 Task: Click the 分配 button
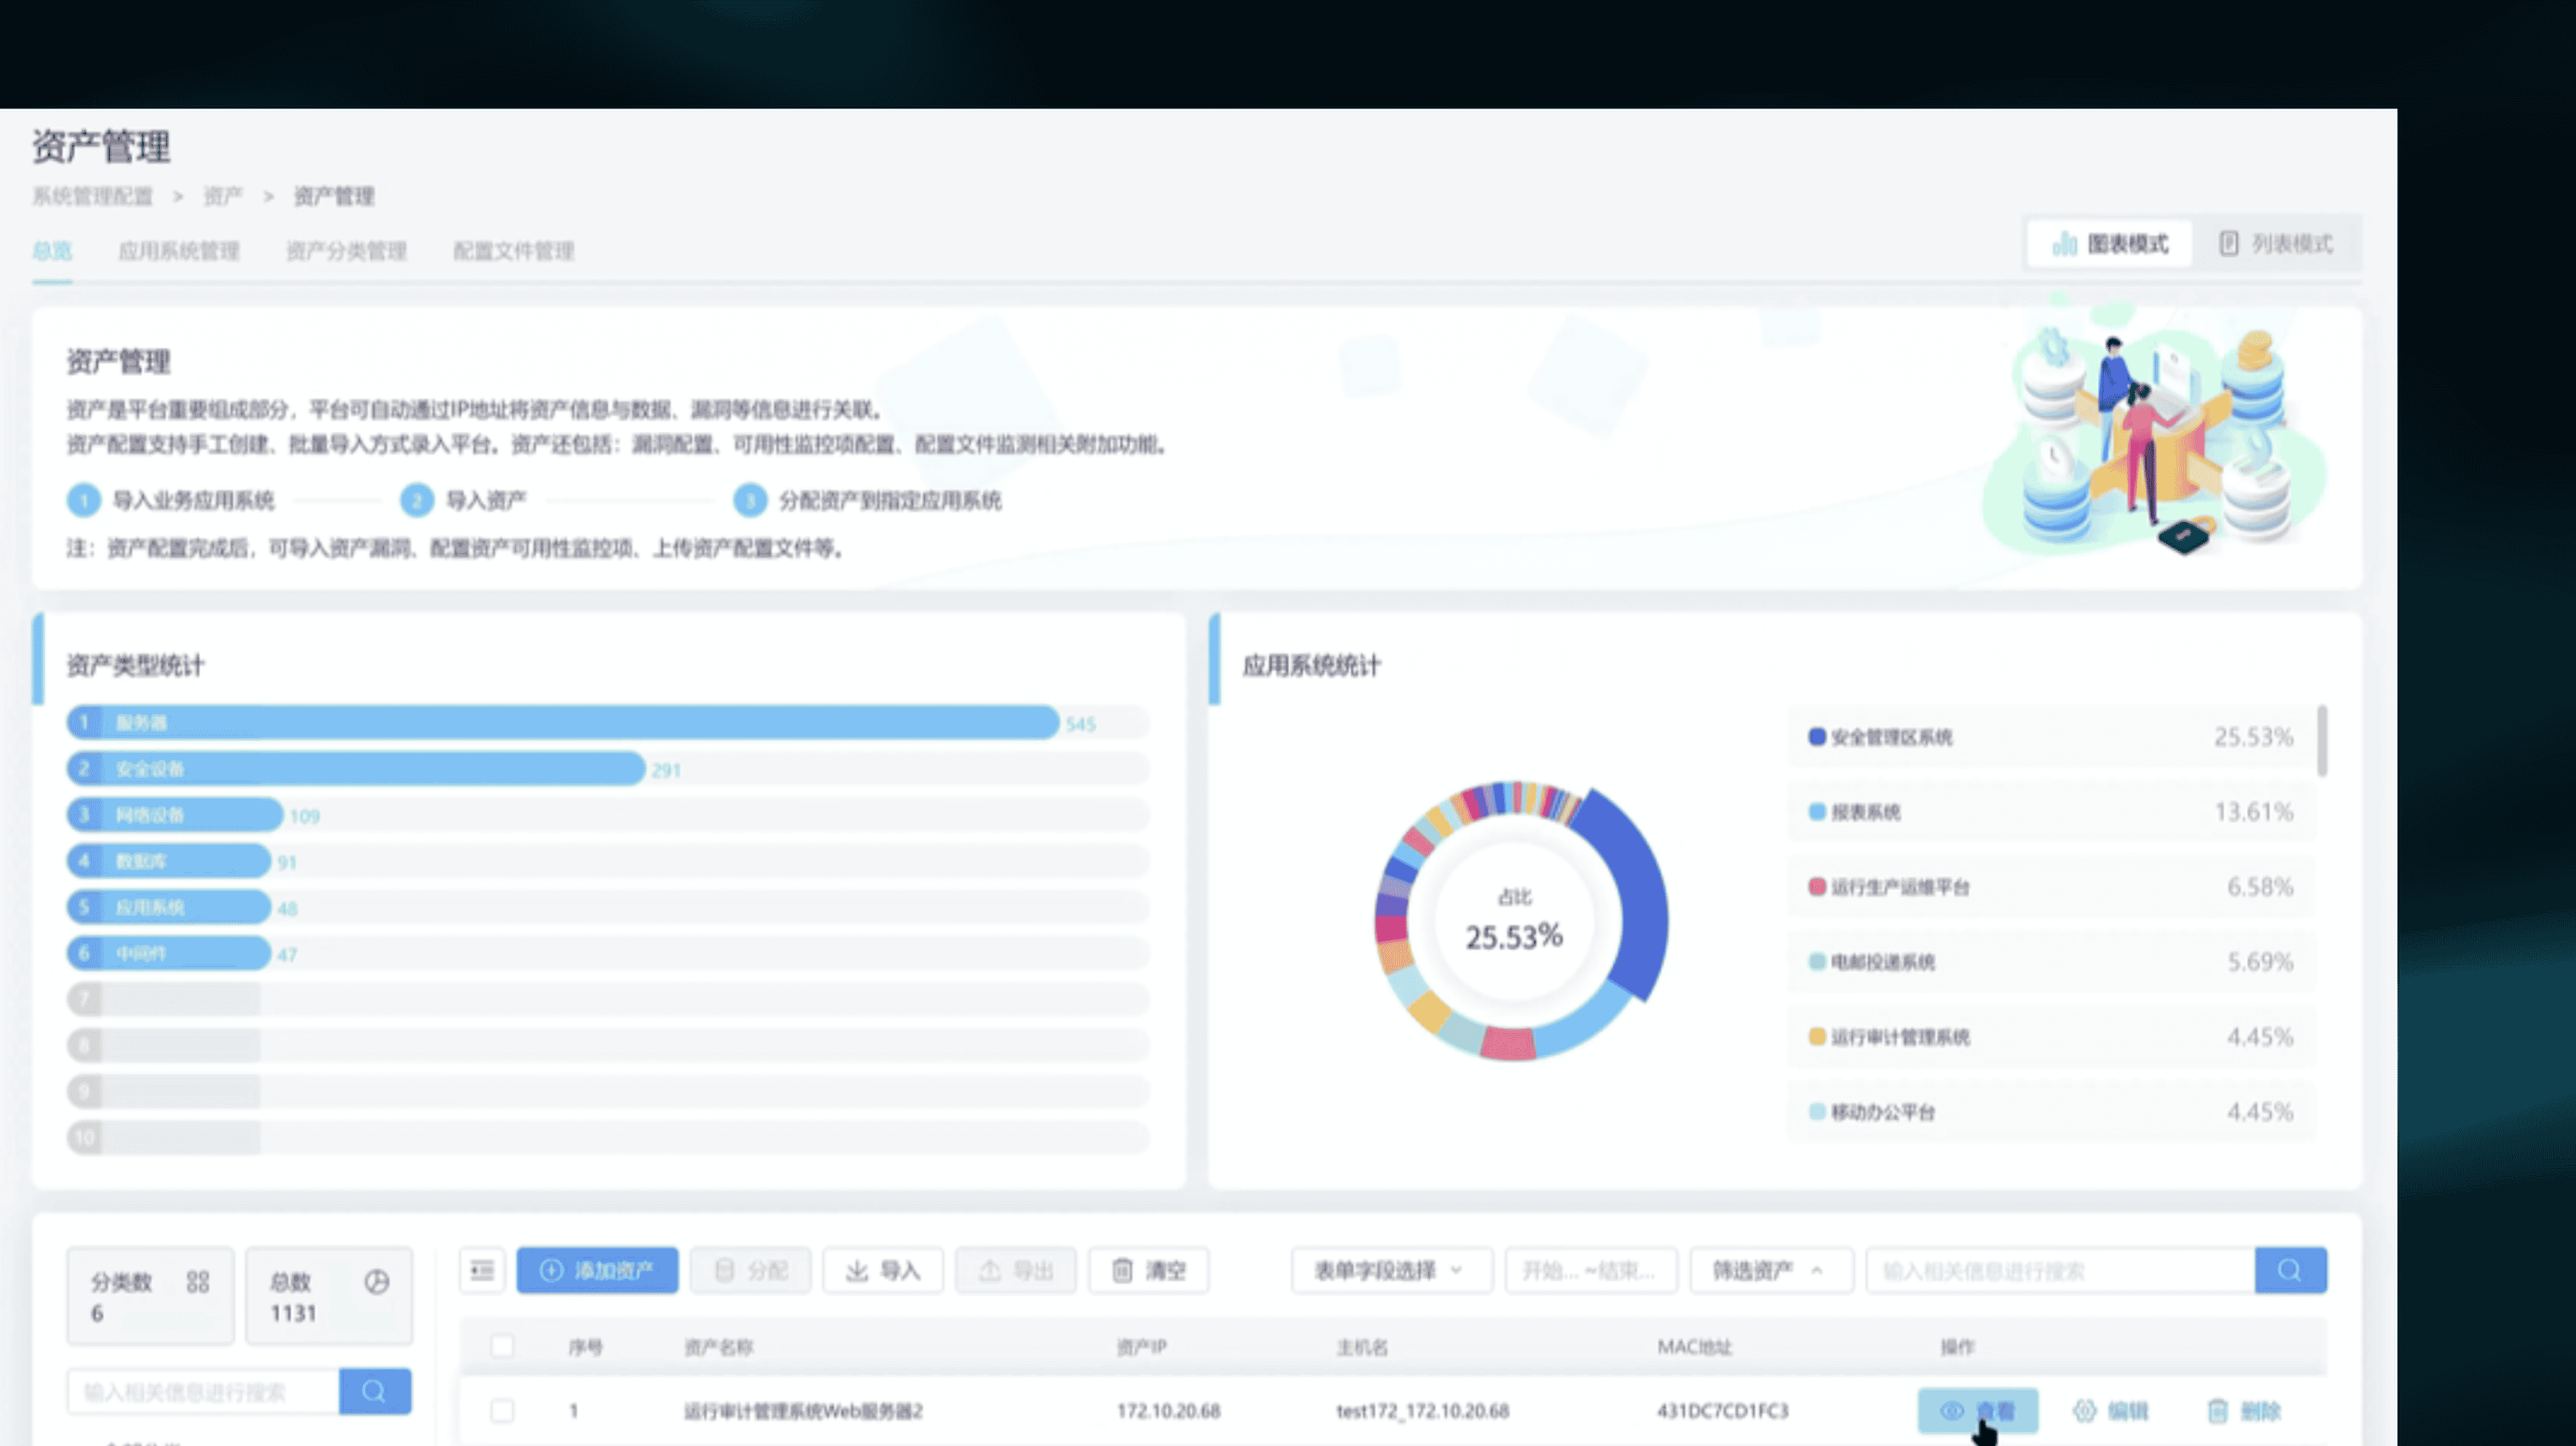tap(750, 1270)
